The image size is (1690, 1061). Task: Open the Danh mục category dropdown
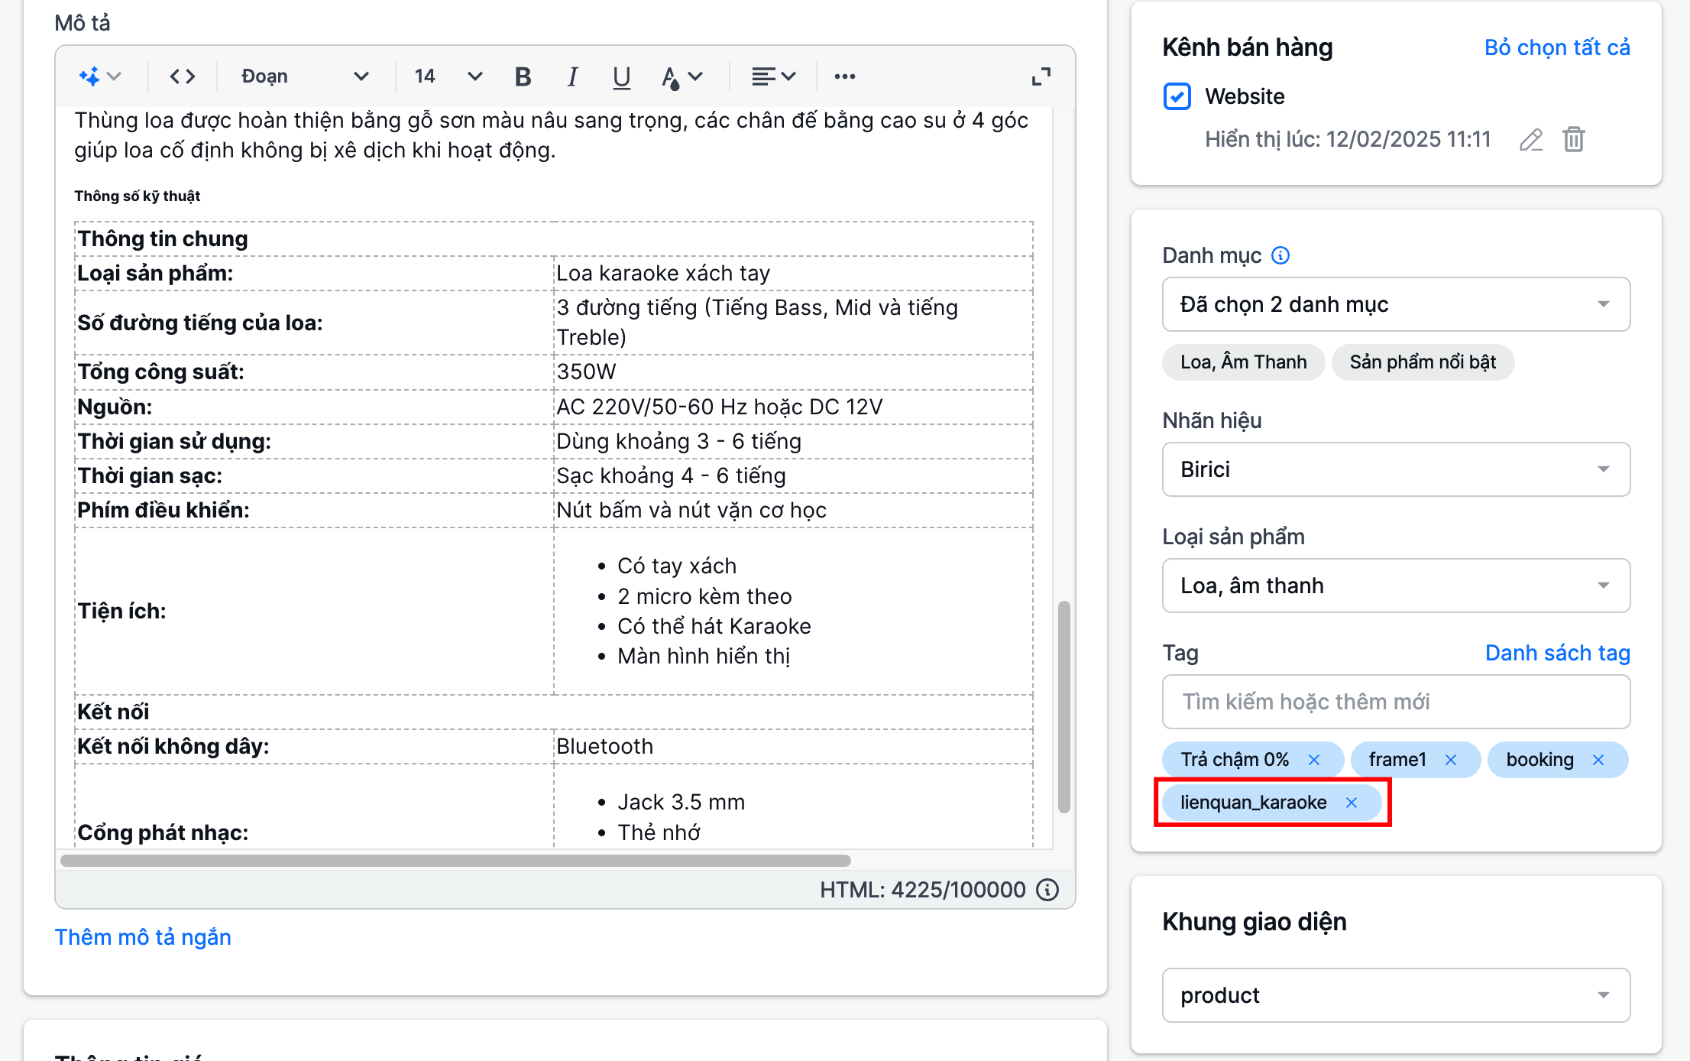[1395, 304]
